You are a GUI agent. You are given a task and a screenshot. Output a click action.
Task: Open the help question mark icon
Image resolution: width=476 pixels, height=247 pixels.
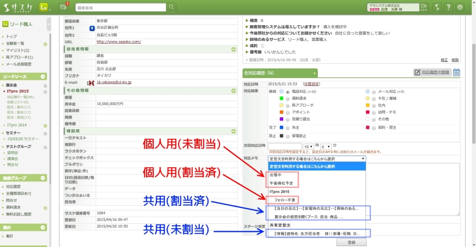(448, 7)
